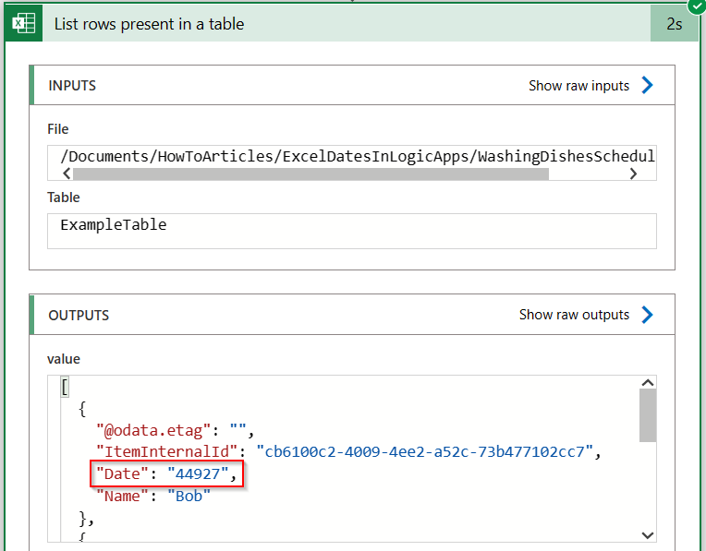Click right arrow of File path scrollbar
The image size is (706, 551).
633,174
